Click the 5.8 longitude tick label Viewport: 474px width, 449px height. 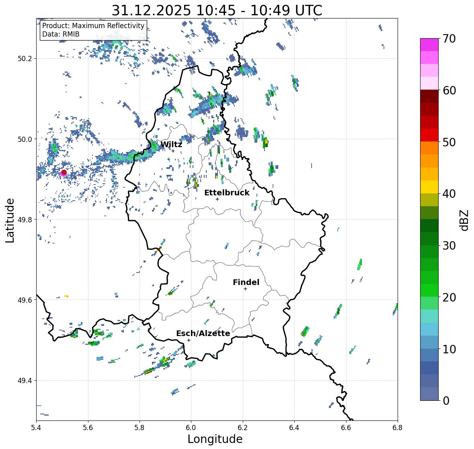click(x=140, y=428)
